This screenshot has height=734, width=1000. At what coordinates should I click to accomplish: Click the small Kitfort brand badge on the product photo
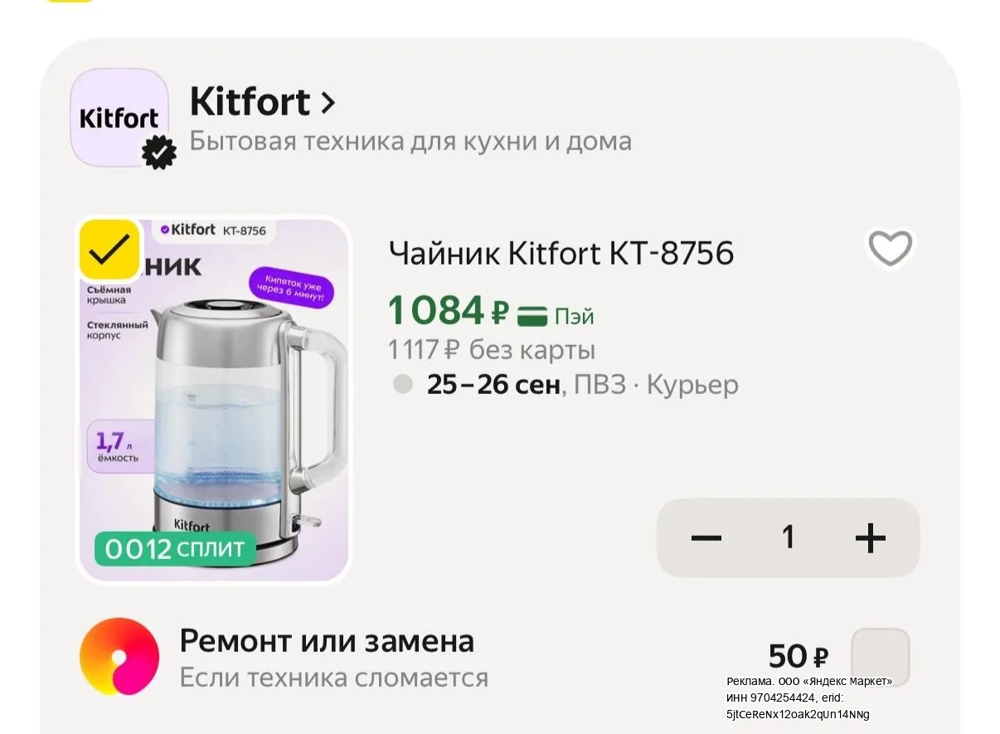(214, 231)
